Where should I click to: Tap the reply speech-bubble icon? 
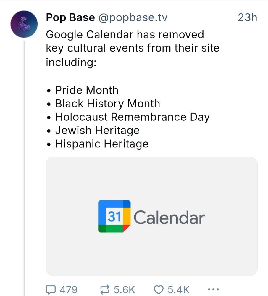click(x=51, y=289)
